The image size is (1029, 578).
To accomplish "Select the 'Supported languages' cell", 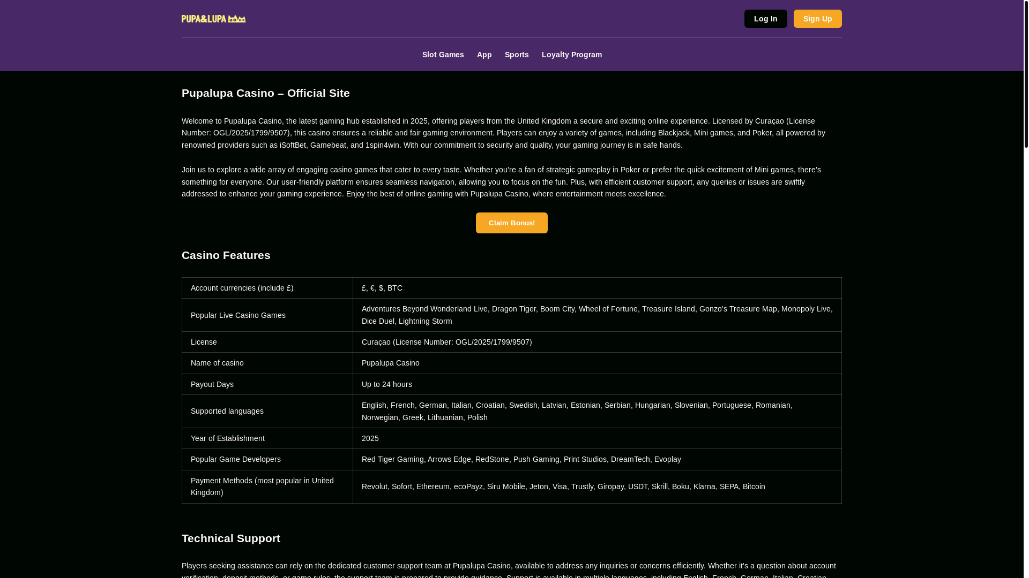I will click(267, 411).
